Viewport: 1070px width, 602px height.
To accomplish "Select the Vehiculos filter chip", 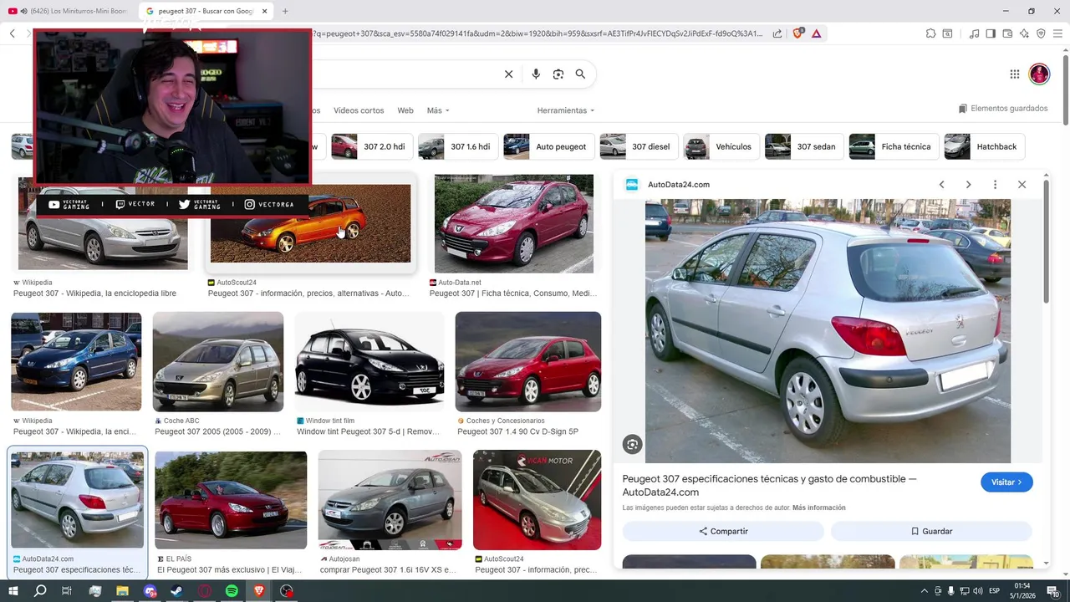I will pyautogui.click(x=721, y=146).
